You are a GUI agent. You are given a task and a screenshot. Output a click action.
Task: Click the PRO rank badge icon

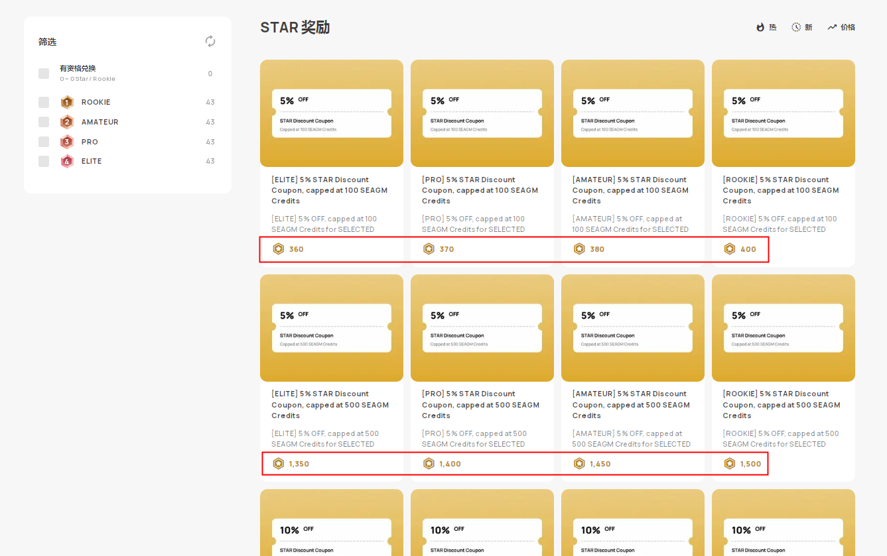67,142
